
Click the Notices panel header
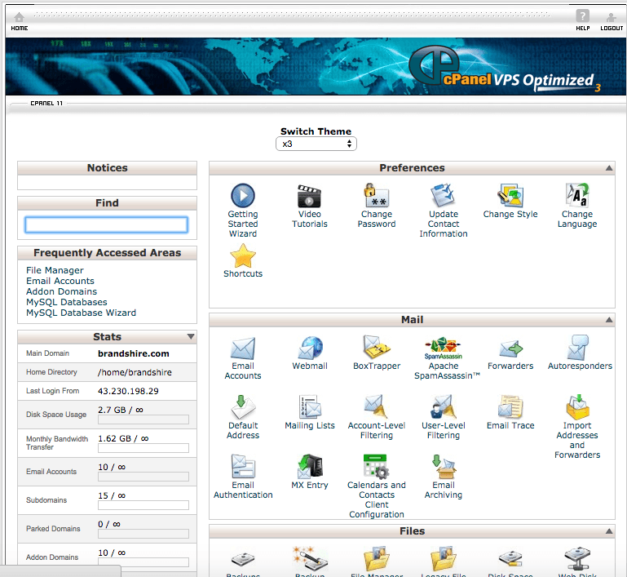pos(107,168)
